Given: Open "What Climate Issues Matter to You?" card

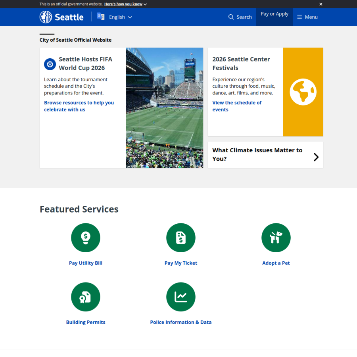Looking at the screenshot, I should coord(265,155).
